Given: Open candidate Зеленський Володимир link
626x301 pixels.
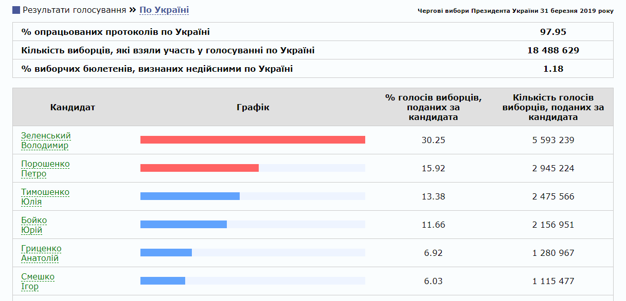Looking at the screenshot, I should coord(46,140).
